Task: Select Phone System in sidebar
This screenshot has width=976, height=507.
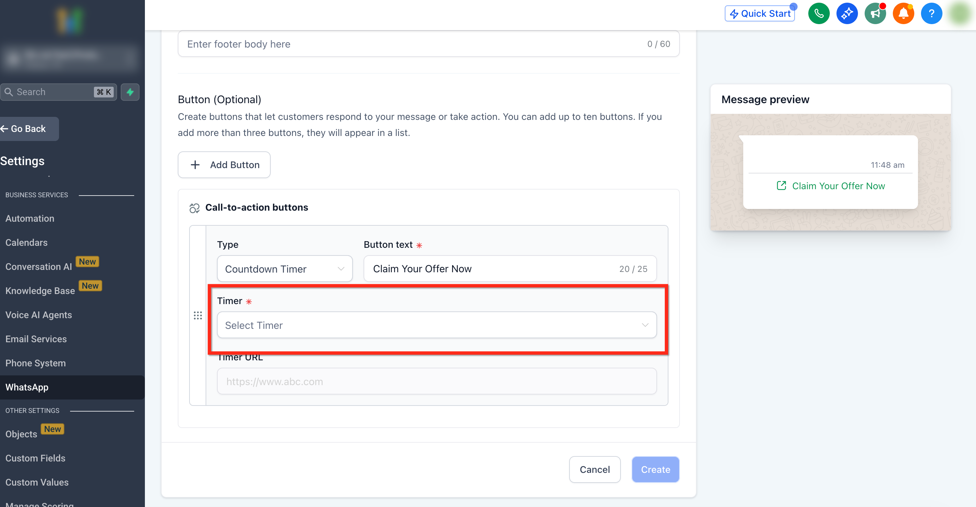Action: tap(36, 363)
